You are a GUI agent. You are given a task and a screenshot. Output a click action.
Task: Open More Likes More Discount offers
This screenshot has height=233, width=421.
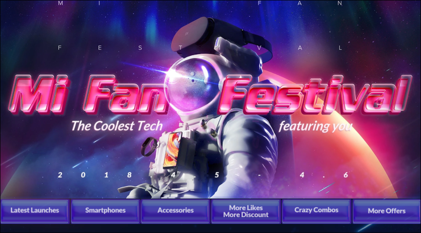pyautogui.click(x=246, y=211)
